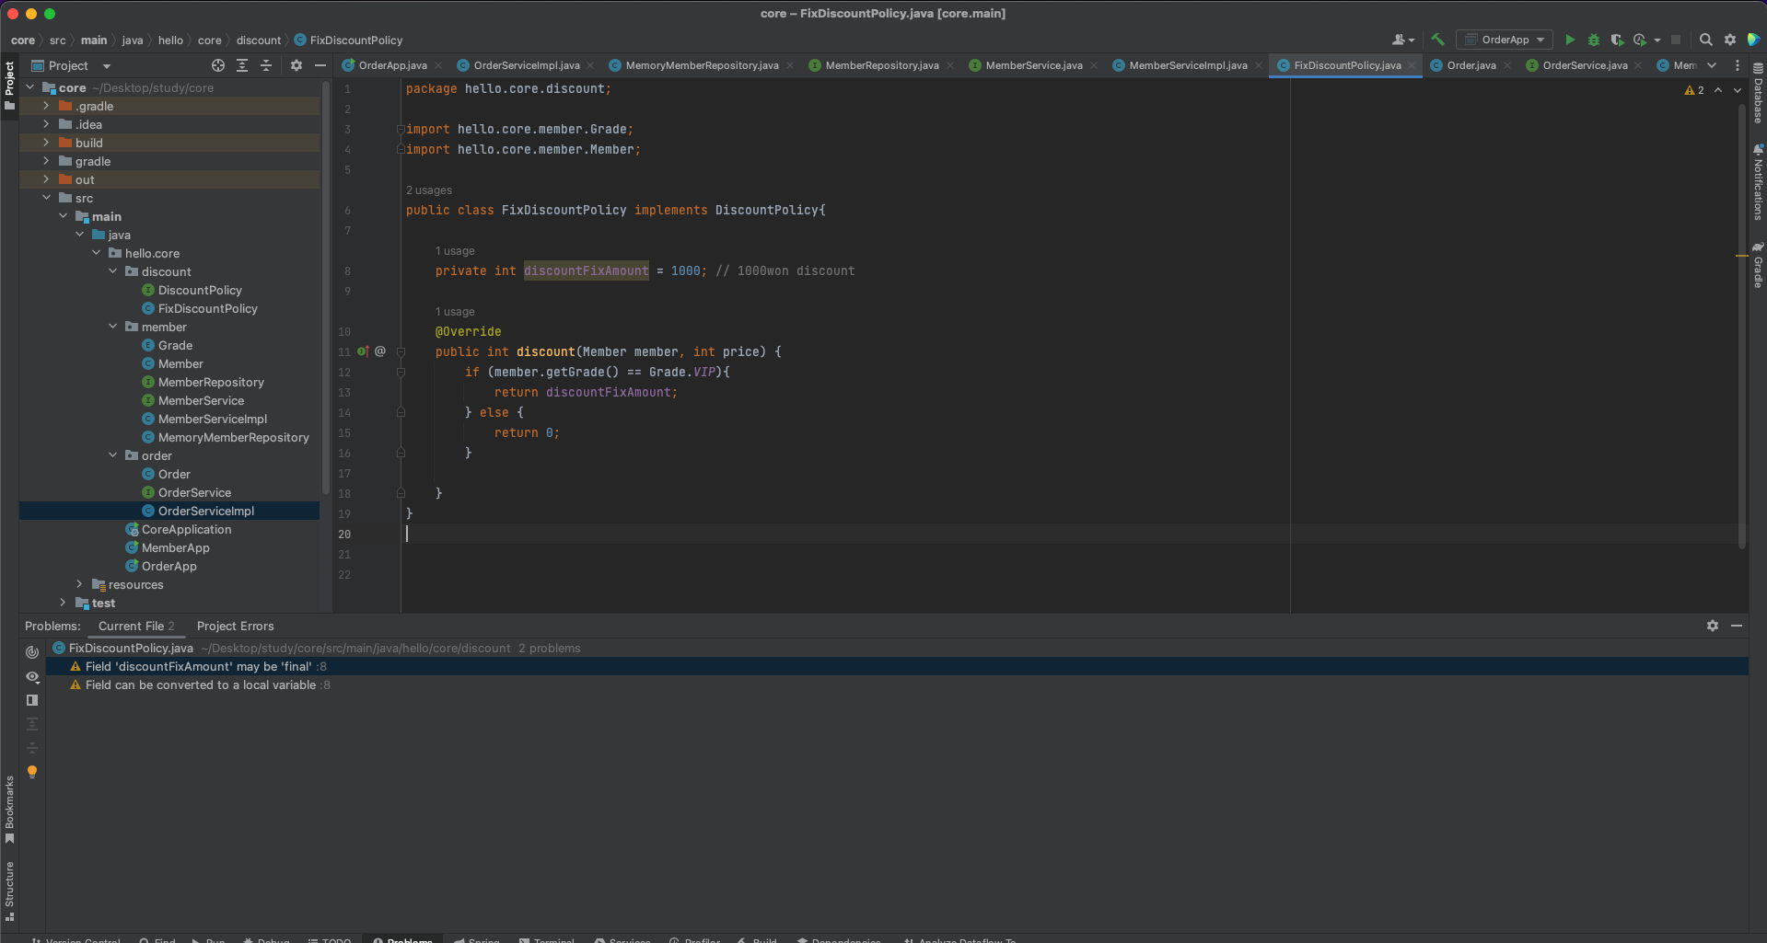Expand the test folder
This screenshot has width=1767, height=943.
coord(63,603)
